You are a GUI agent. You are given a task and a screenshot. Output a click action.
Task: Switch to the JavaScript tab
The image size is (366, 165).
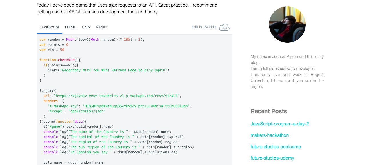(49, 27)
